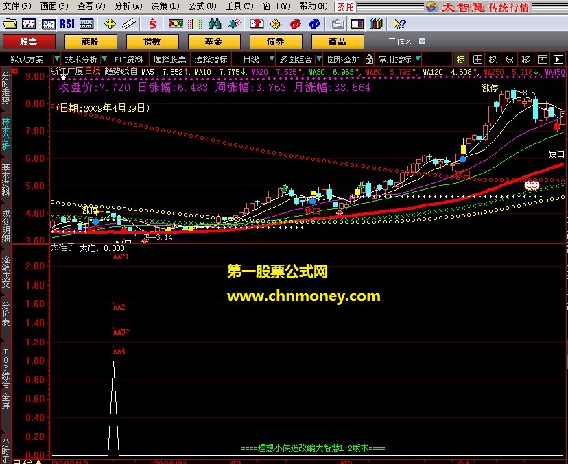Viewport: 568px width, 464px height.
Task: Open the 决策(L) menu
Action: coord(165,6)
